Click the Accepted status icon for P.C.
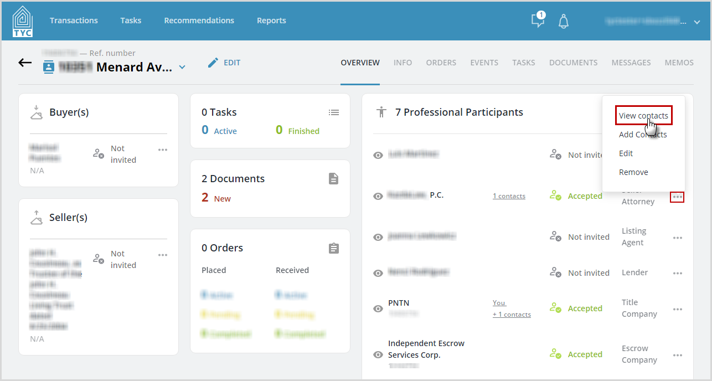 click(x=555, y=195)
